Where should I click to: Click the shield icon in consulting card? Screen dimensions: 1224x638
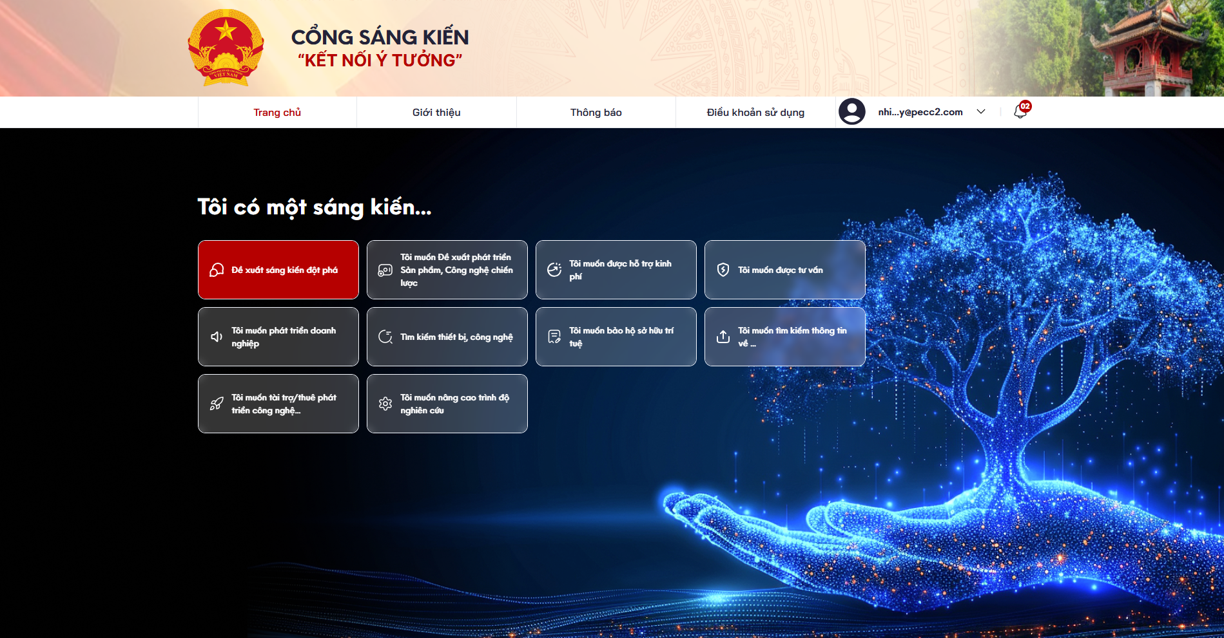pos(723,270)
